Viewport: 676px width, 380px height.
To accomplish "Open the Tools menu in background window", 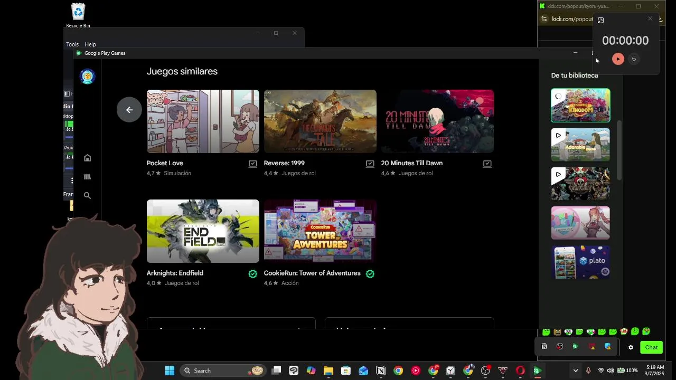I will 72,44.
